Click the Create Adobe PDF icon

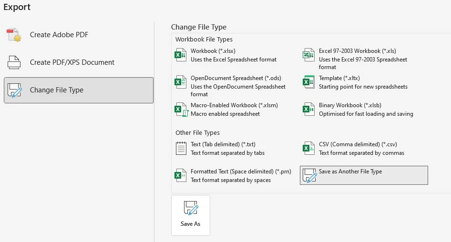[14, 35]
